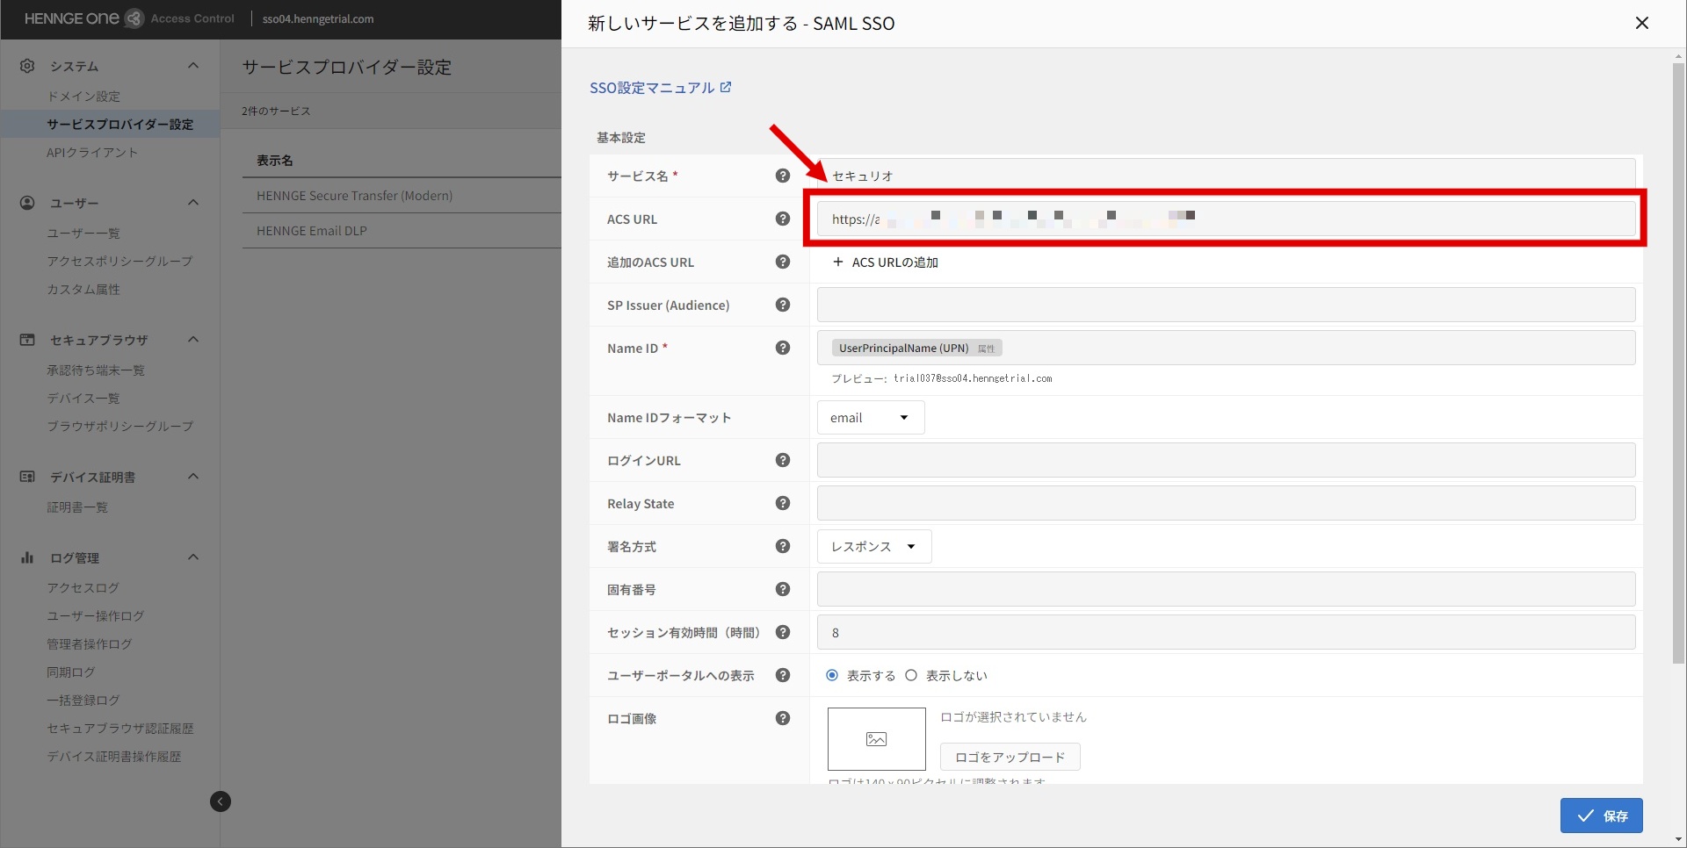Open アクセスポリシーグループ
This screenshot has height=848, width=1687.
[119, 261]
